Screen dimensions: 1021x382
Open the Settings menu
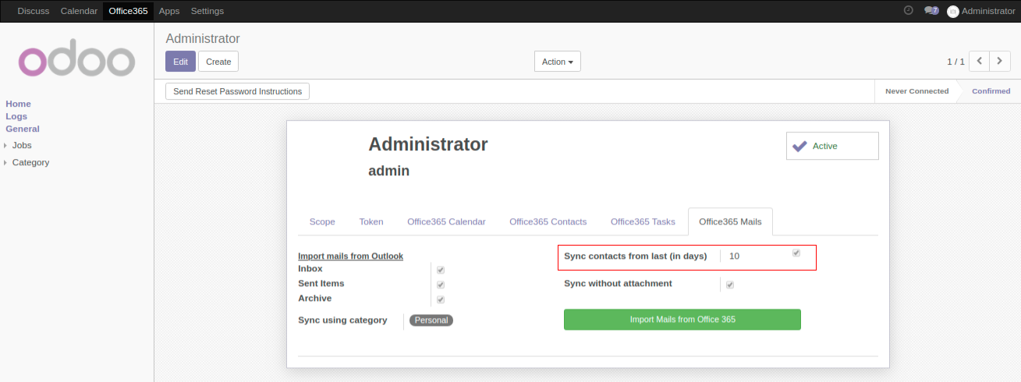[x=207, y=11]
